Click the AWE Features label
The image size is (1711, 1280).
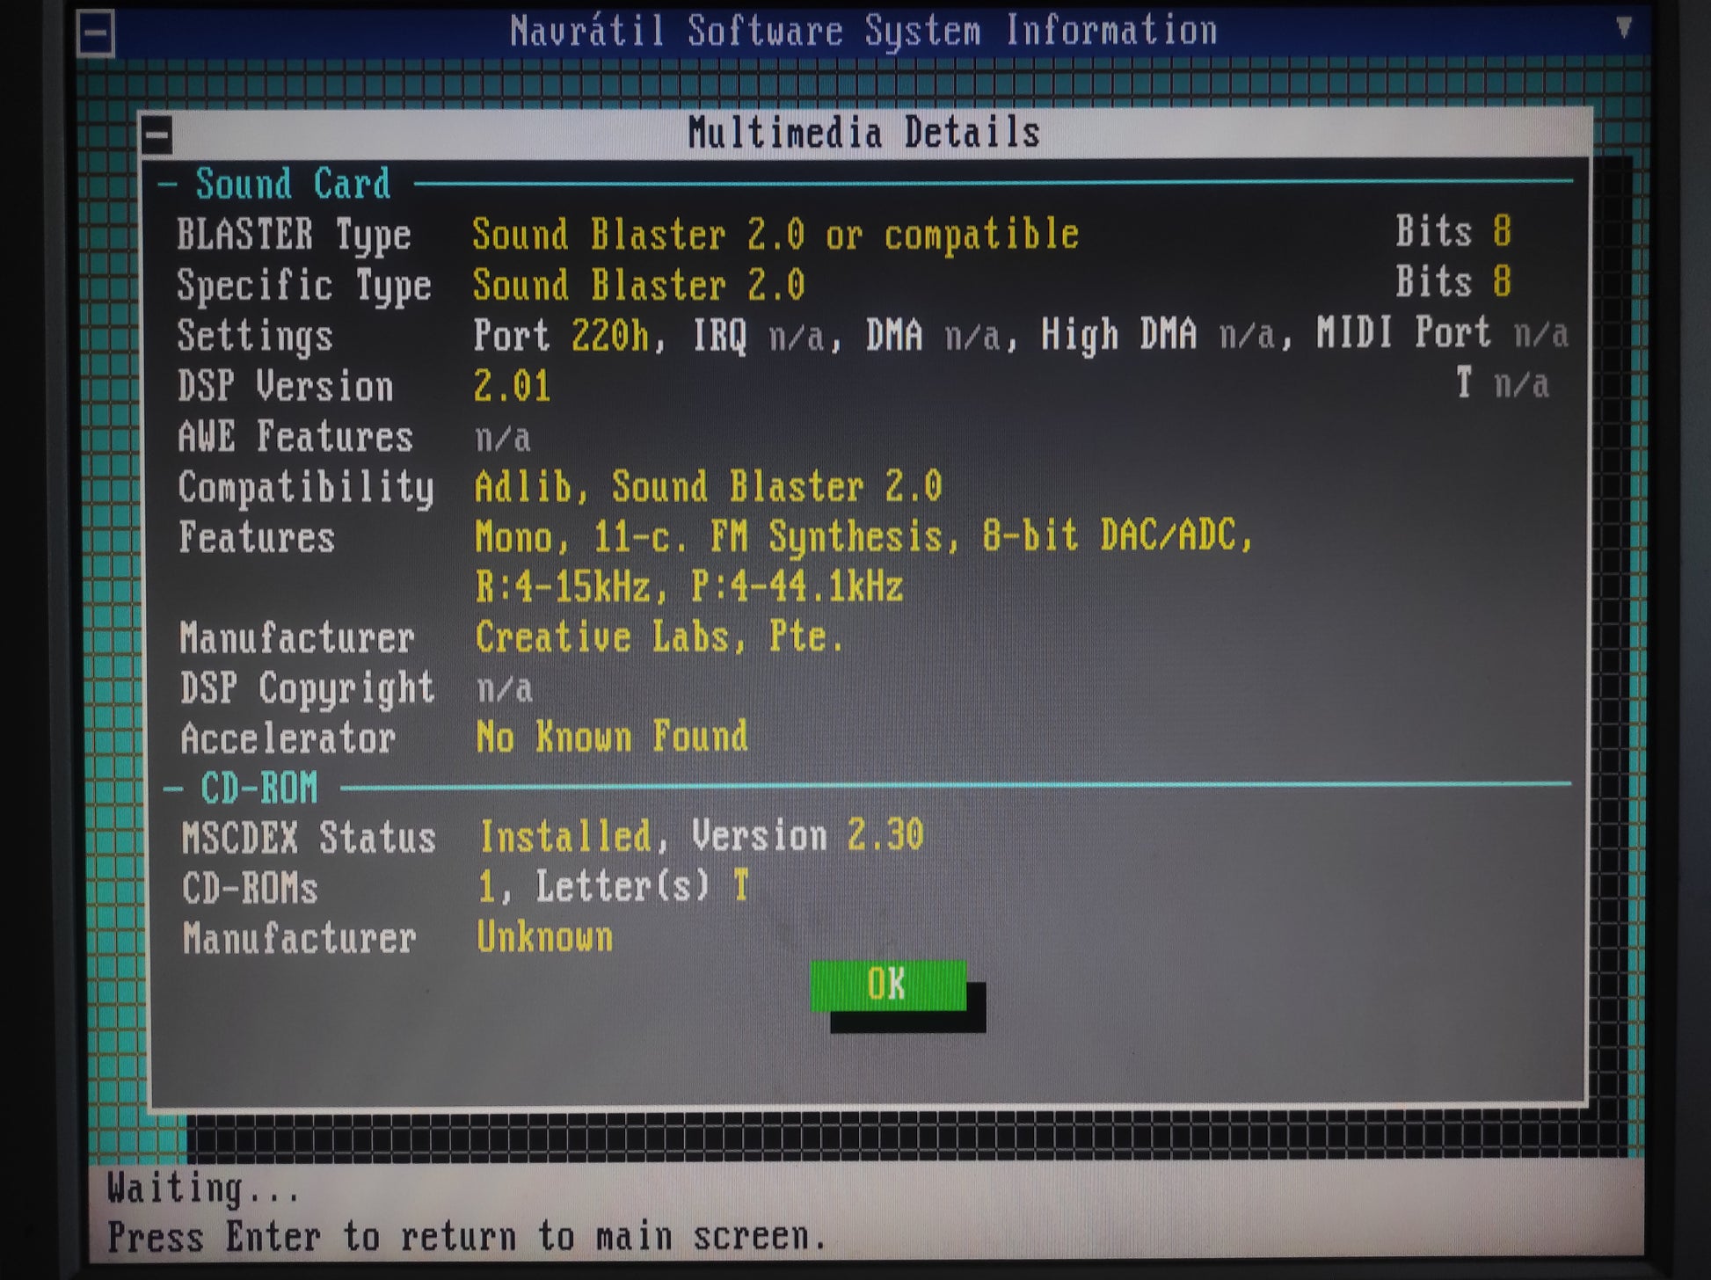(x=295, y=437)
